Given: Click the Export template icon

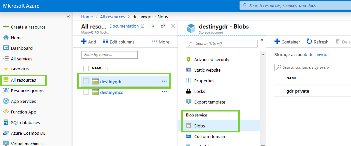Looking at the screenshot, I should pos(189,102).
